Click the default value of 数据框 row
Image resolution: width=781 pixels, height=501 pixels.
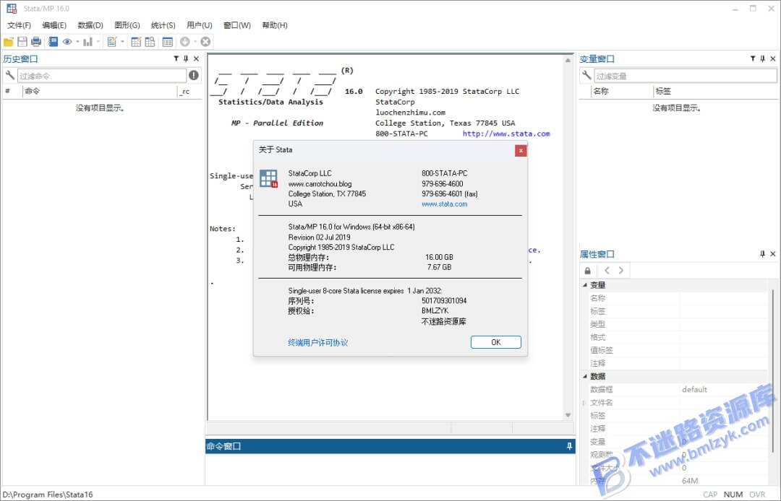coord(694,389)
